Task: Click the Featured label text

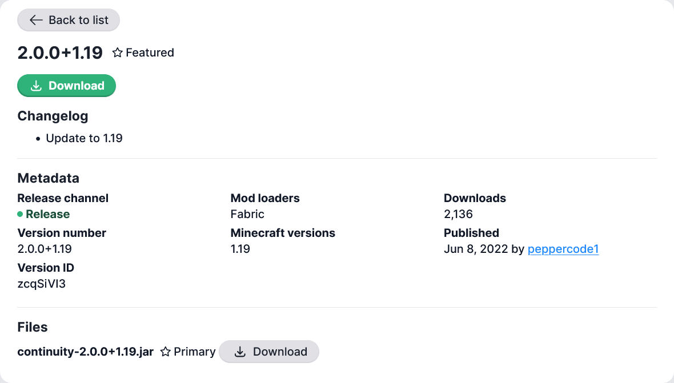Action: (x=150, y=53)
